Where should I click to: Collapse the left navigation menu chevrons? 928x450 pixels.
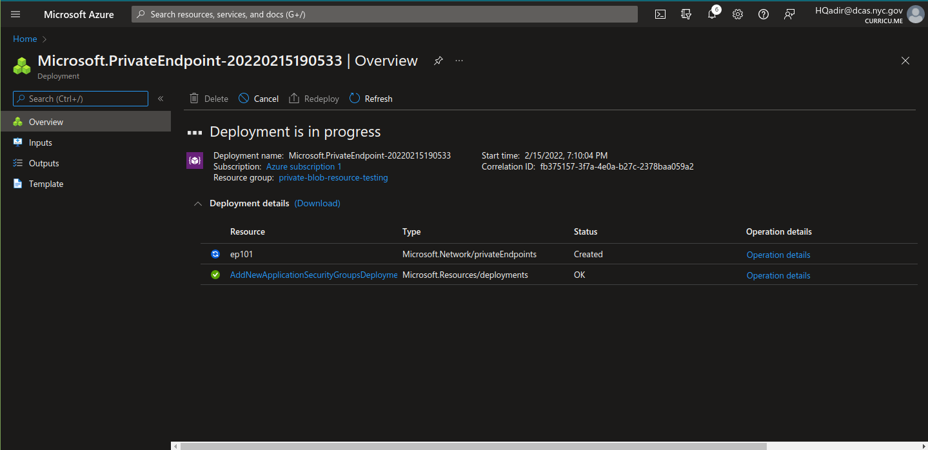pyautogui.click(x=161, y=99)
